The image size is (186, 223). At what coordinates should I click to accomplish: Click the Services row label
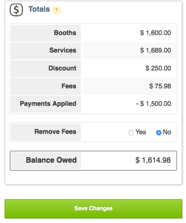coord(63,50)
